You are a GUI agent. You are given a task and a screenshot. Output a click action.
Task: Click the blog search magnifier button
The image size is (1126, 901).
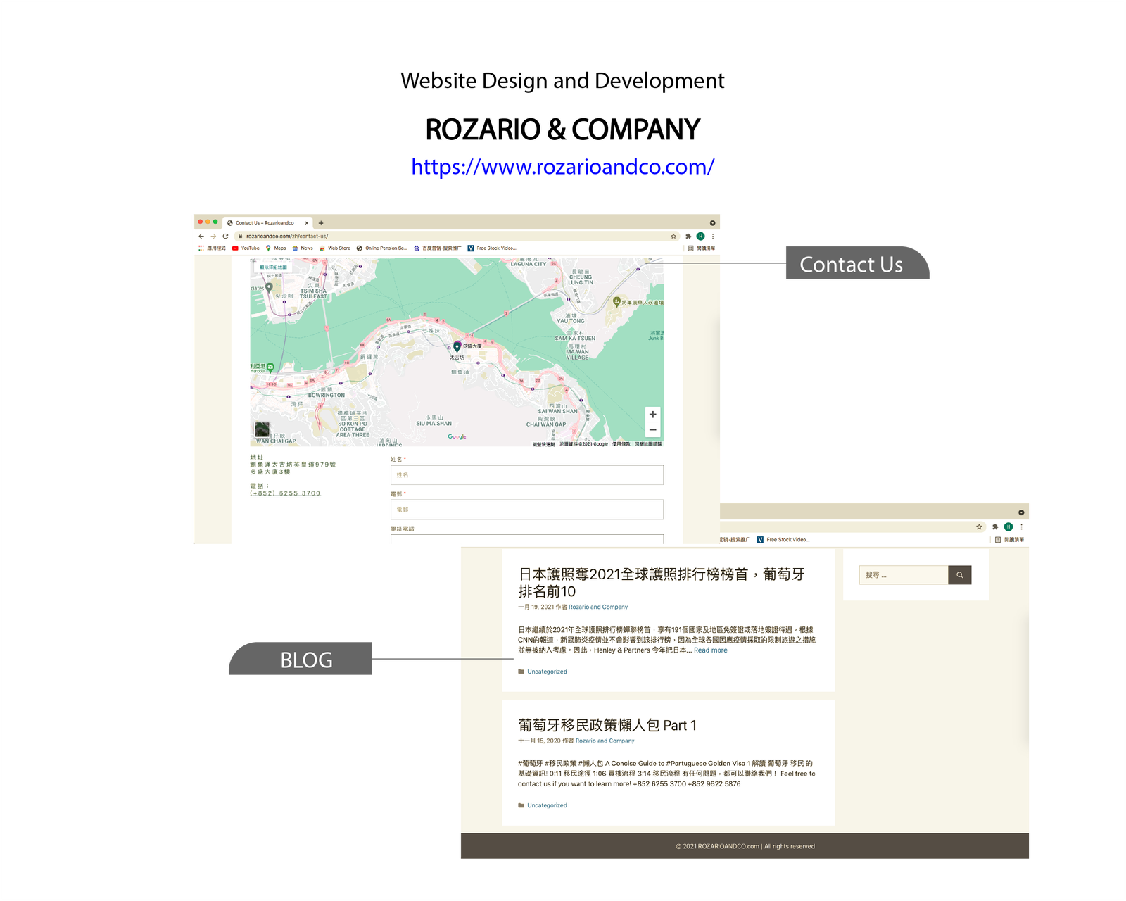(959, 575)
